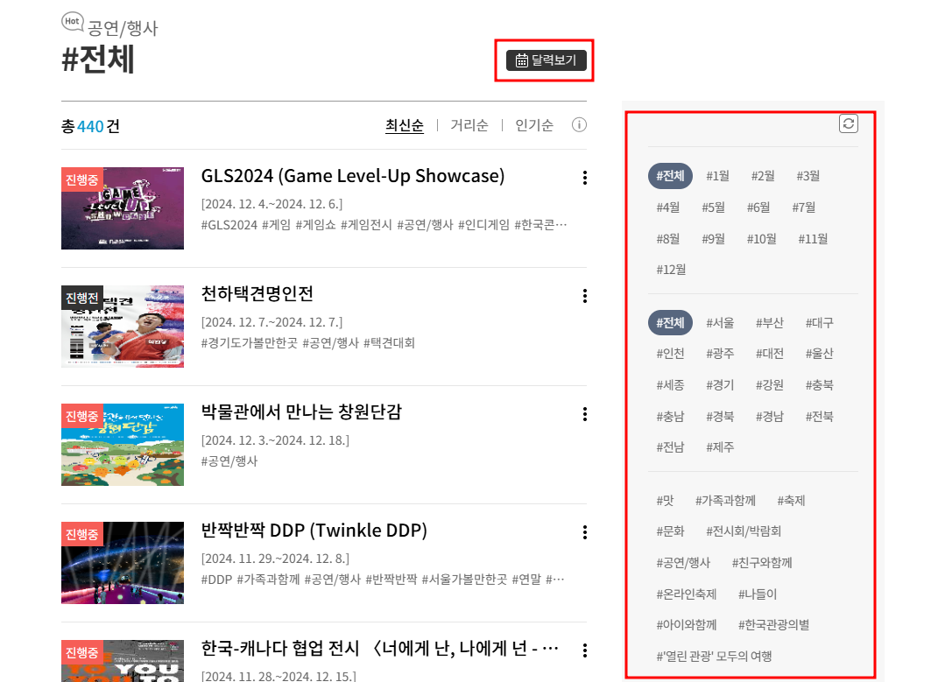Choose the #가족과함께 theme tag
The image size is (938, 682).
(726, 501)
